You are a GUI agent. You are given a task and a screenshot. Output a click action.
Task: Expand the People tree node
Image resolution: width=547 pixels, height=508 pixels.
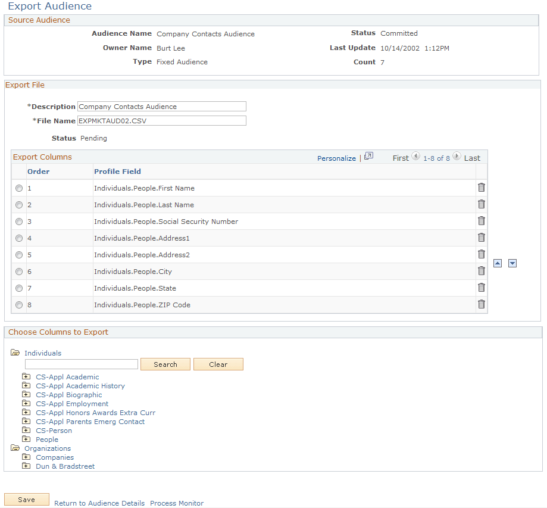[x=26, y=439]
